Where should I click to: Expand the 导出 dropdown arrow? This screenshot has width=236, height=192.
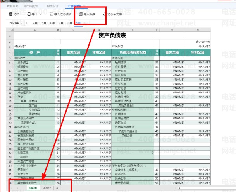pyautogui.click(x=40, y=14)
